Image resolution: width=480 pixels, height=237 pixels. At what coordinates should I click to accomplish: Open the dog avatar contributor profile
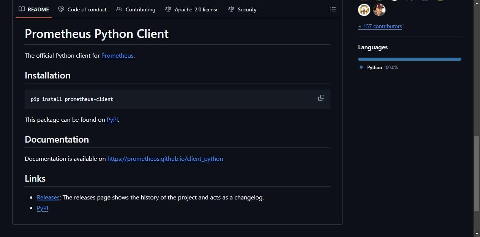click(364, 10)
